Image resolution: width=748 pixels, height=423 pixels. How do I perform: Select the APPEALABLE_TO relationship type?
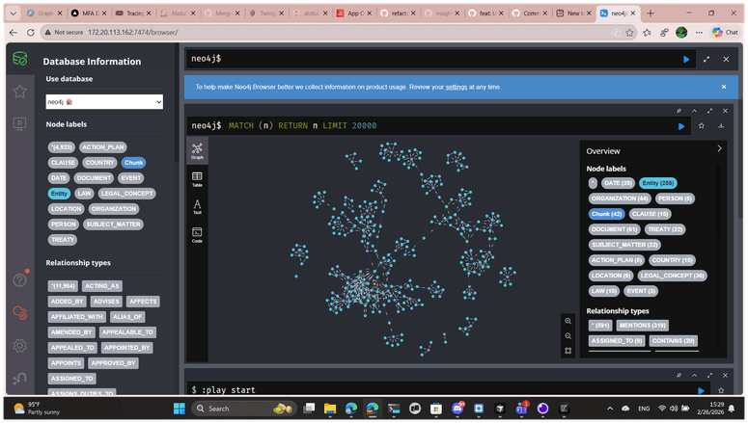[x=127, y=332]
